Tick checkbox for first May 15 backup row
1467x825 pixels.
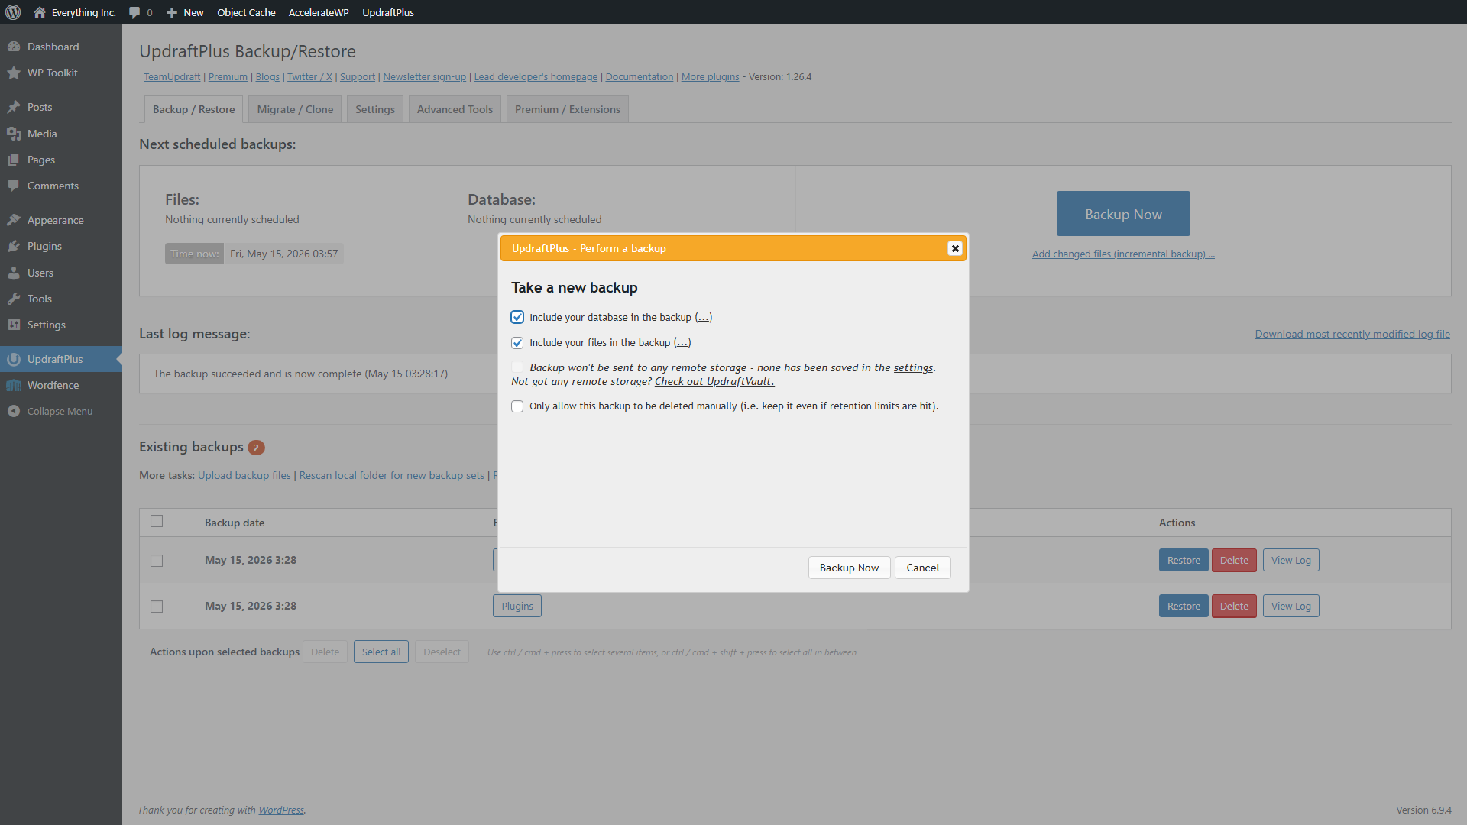pos(157,561)
